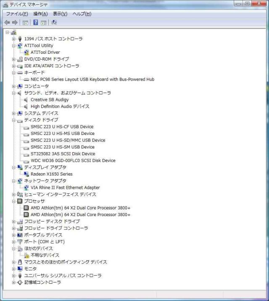Open the 操作(A) menu

(40, 14)
